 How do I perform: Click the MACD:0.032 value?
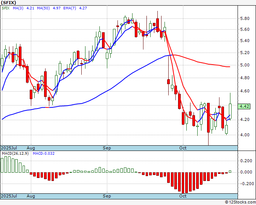pyautogui.click(x=44, y=154)
